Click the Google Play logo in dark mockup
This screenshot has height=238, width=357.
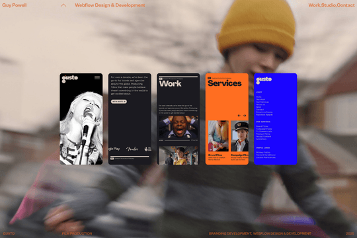tap(114, 149)
